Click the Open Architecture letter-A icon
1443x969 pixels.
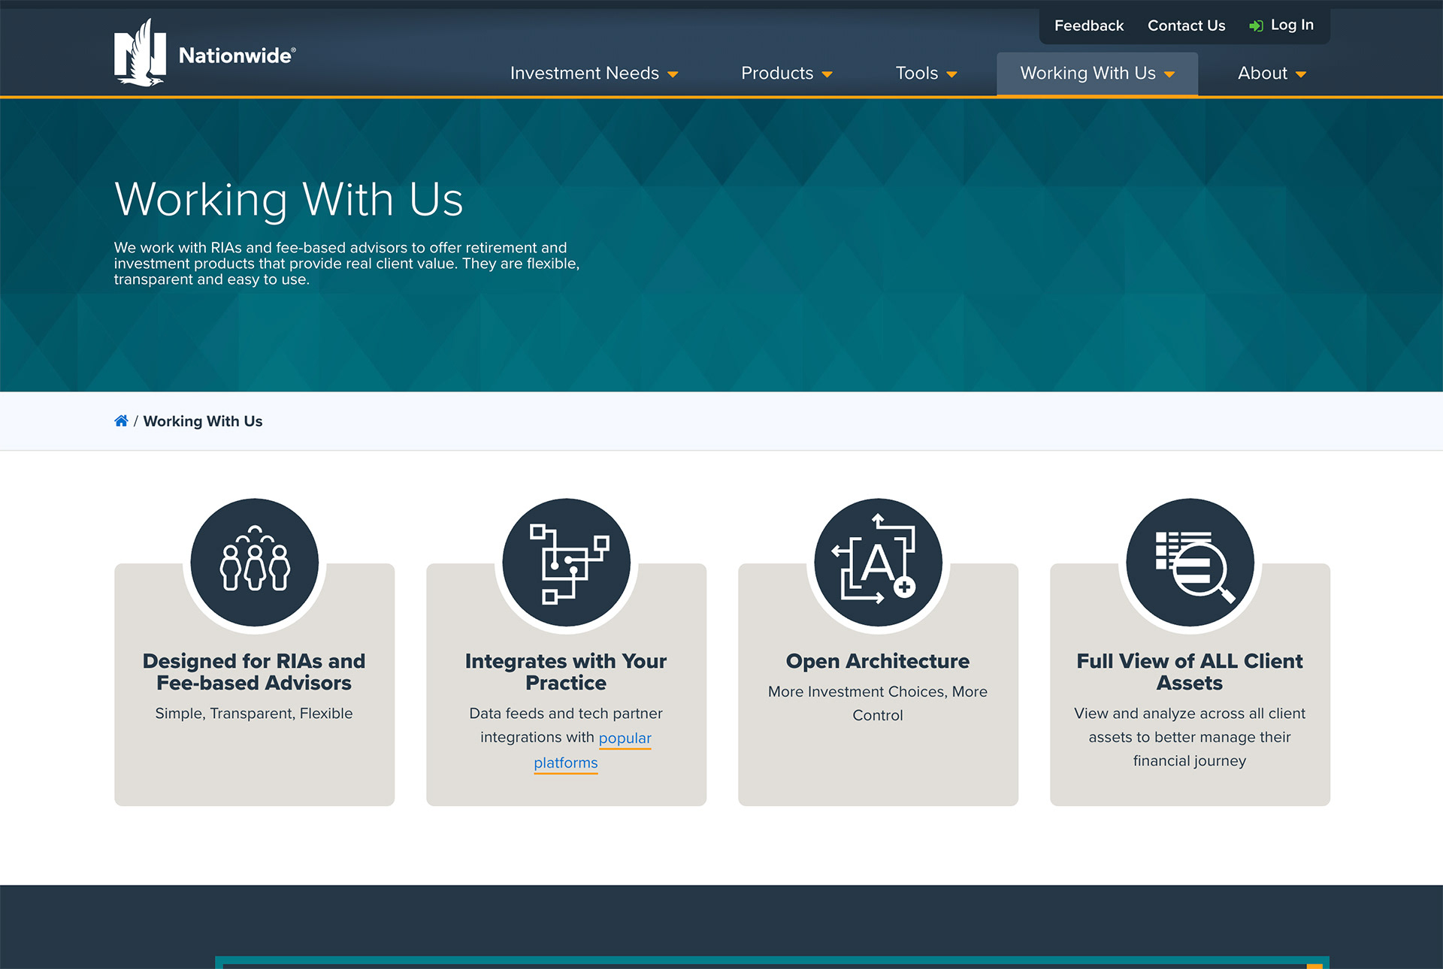click(x=878, y=563)
